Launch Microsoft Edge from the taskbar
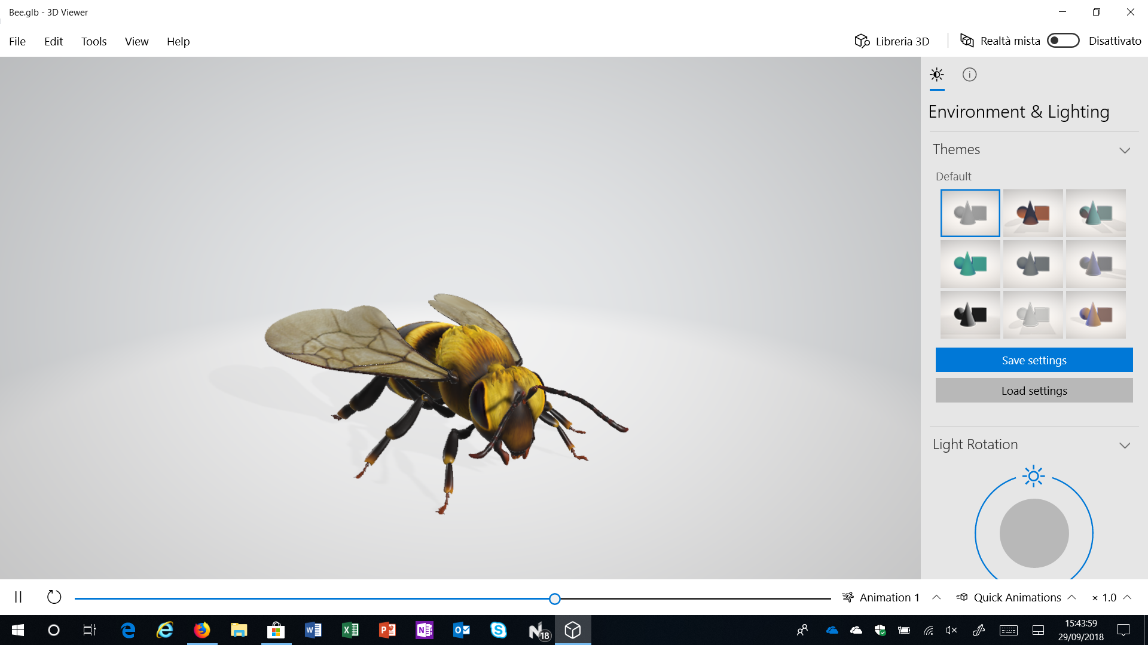Viewport: 1148px width, 645px height. coord(128,630)
